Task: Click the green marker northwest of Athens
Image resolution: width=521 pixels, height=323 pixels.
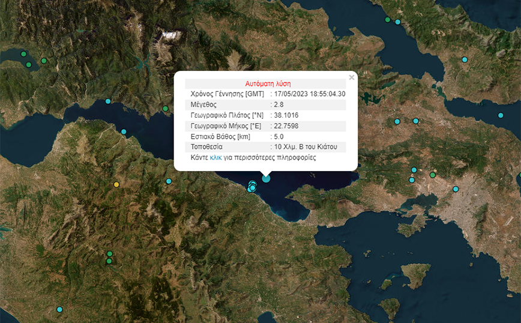Action: tap(433, 175)
